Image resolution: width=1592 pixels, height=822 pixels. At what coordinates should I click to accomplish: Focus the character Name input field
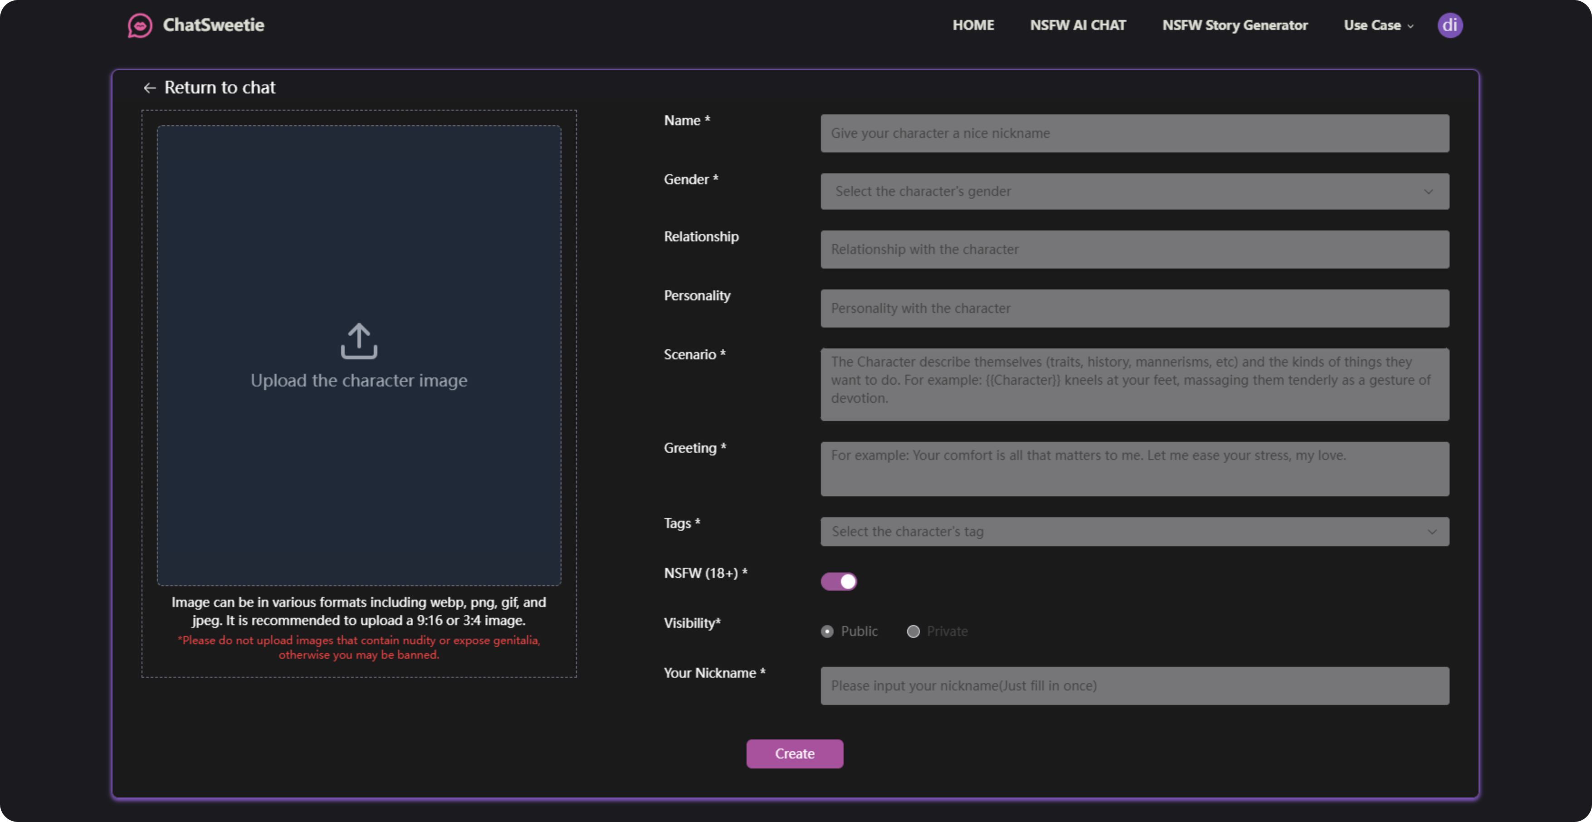1134,133
